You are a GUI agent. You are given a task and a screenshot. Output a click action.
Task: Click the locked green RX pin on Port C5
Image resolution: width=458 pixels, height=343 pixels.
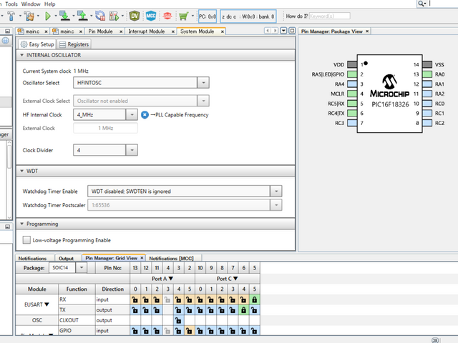pos(254,299)
